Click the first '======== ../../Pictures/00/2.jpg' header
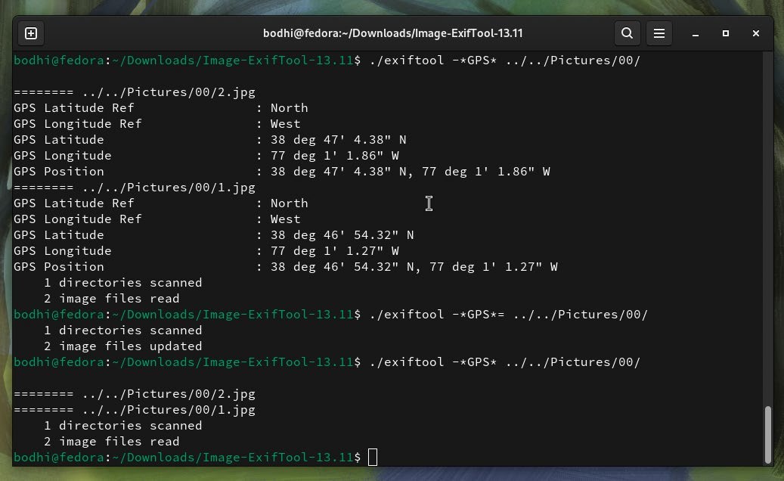 point(135,92)
